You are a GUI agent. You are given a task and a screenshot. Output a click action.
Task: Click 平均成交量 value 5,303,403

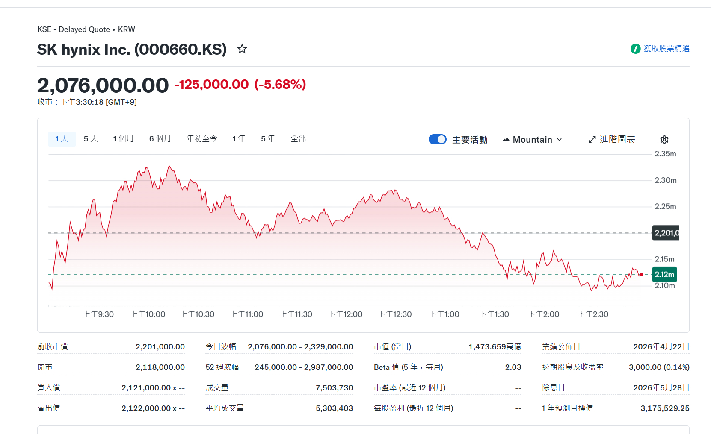pyautogui.click(x=335, y=408)
